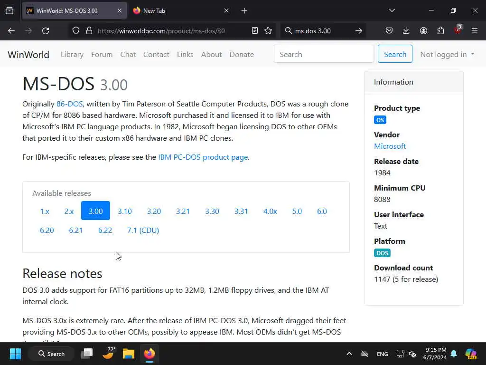Open the Firefox application hamburger menu

click(x=475, y=31)
